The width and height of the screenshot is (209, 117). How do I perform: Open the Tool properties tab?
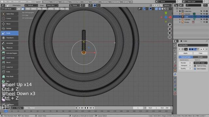pyautogui.click(x=175, y=46)
